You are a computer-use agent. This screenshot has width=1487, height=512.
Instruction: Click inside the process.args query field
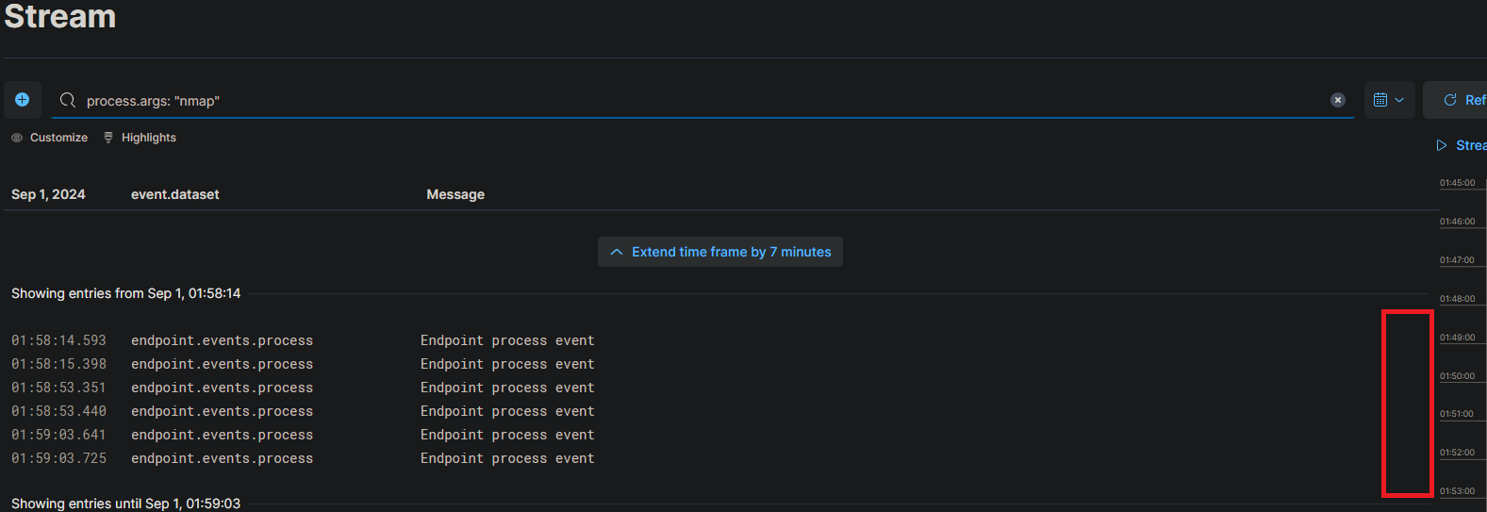point(660,101)
